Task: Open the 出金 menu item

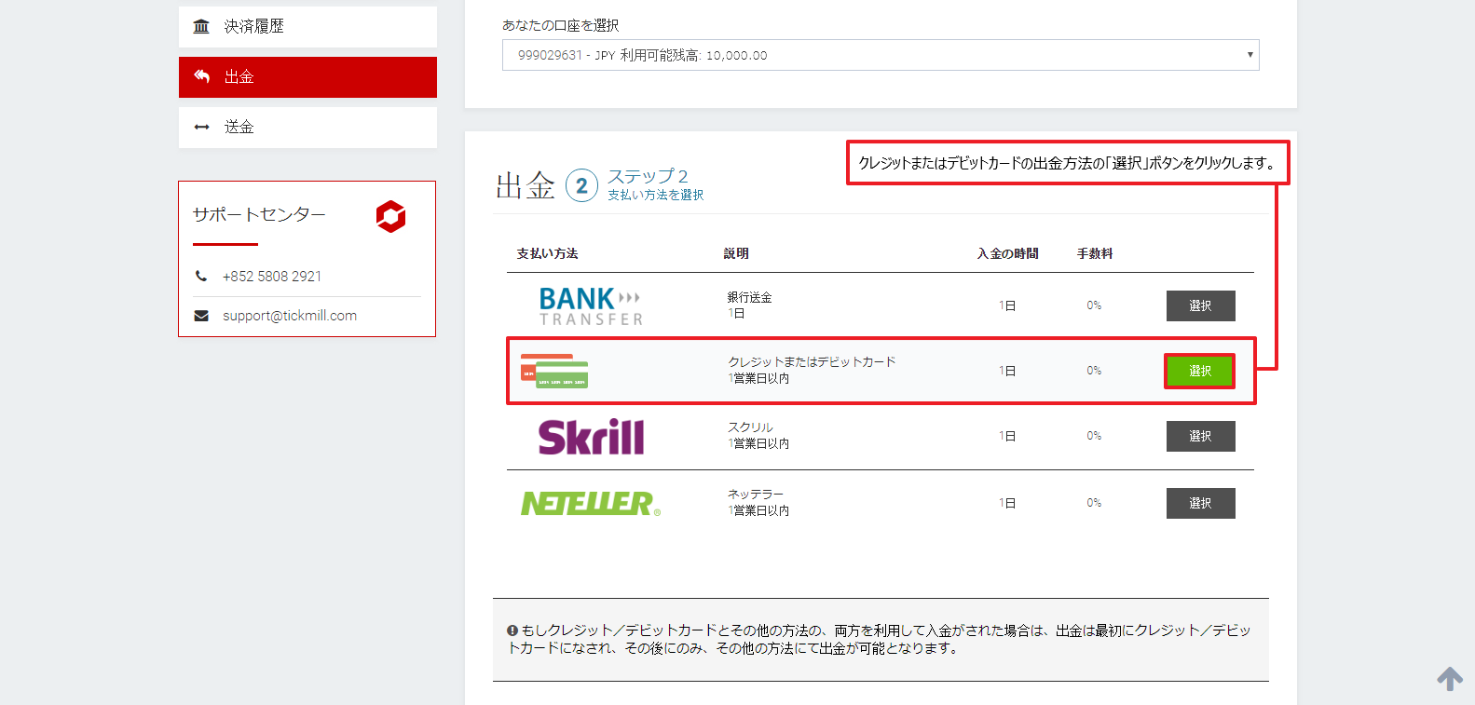Action: pos(307,77)
